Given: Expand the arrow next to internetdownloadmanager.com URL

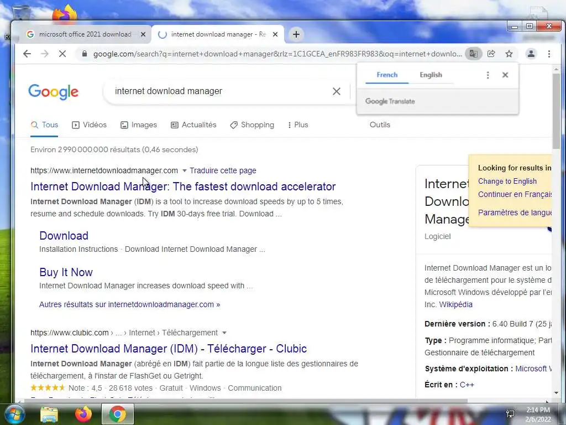Looking at the screenshot, I should pyautogui.click(x=185, y=170).
